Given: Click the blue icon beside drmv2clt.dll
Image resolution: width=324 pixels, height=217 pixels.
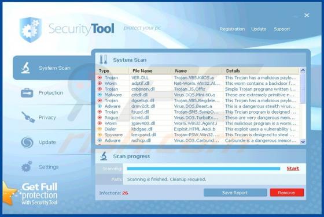Looking at the screenshot, I should [x=100, y=106].
